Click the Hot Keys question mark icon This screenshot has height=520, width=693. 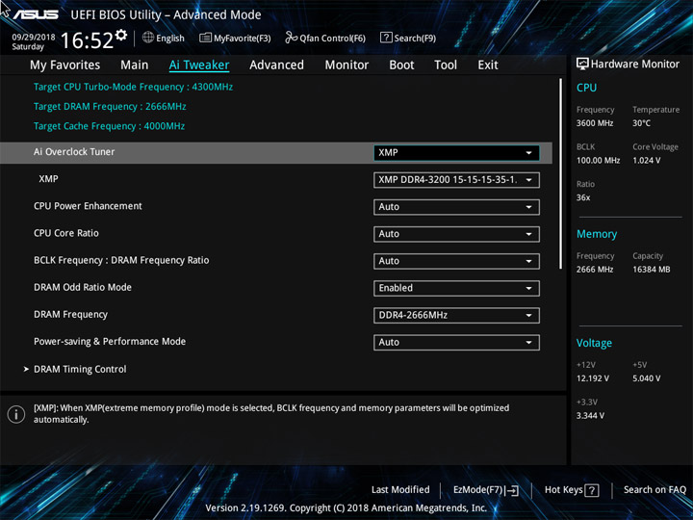pos(591,490)
